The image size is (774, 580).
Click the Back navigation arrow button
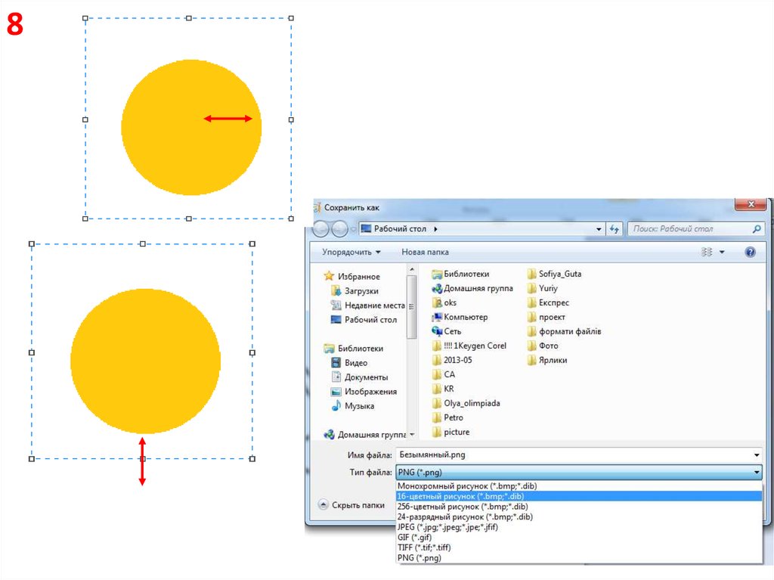coord(320,228)
